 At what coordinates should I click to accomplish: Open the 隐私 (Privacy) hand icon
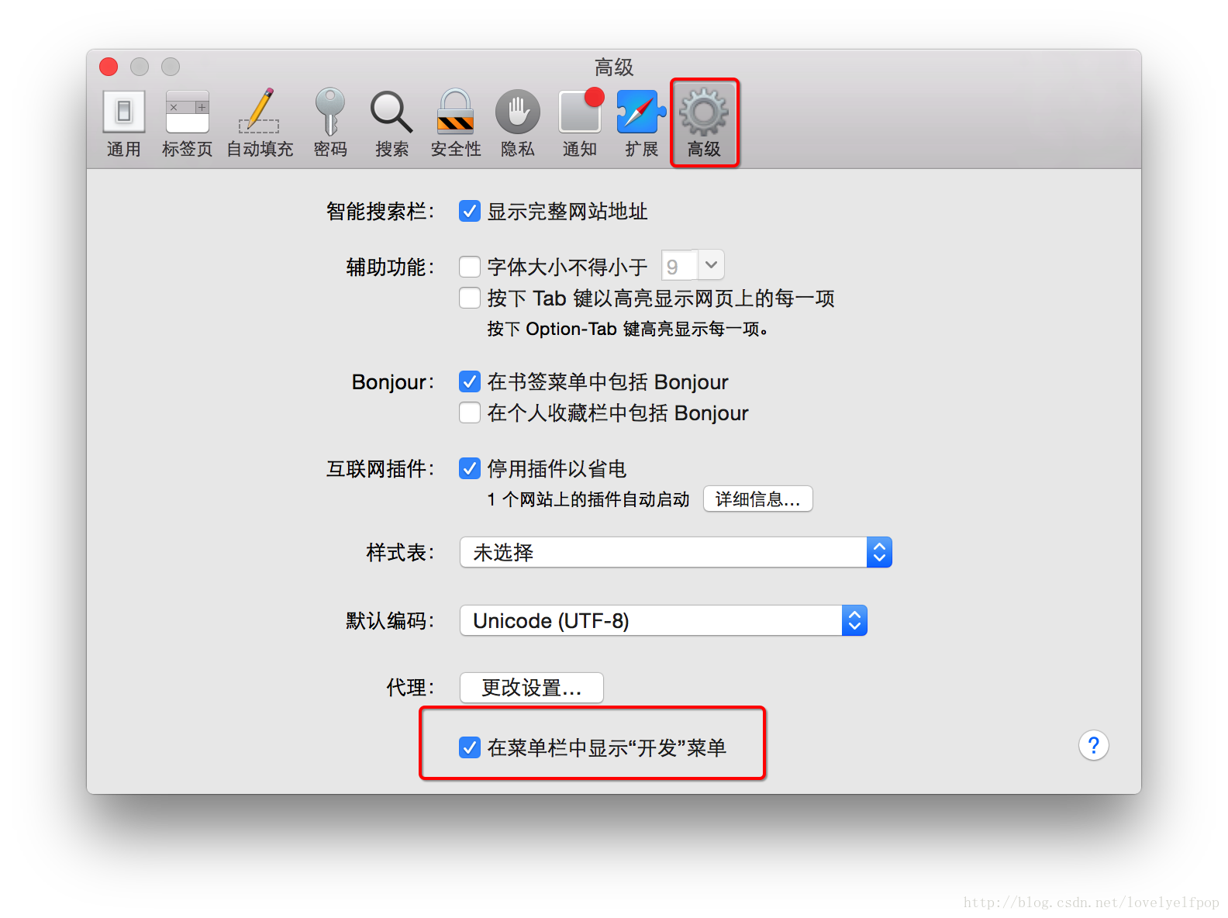pos(518,124)
